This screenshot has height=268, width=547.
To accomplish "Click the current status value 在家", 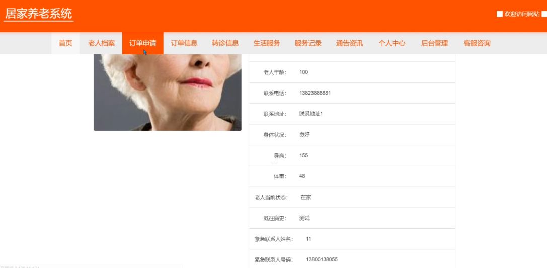I will point(306,197).
